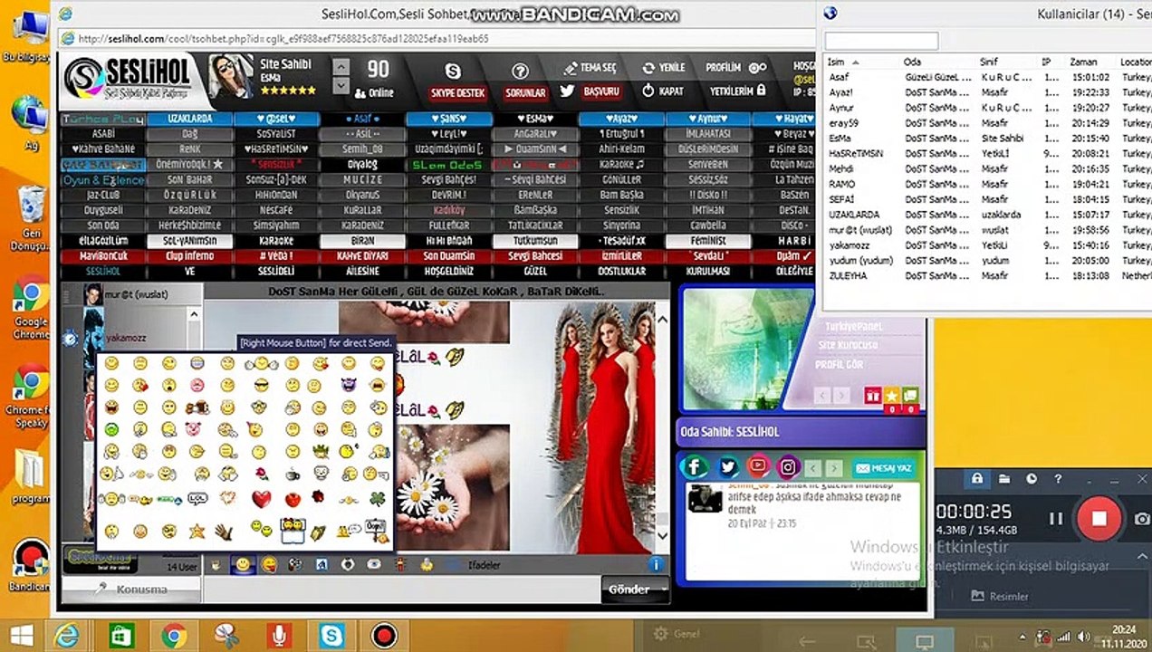
Task: Click the up arrow stepper beside 90
Action: [x=341, y=67]
